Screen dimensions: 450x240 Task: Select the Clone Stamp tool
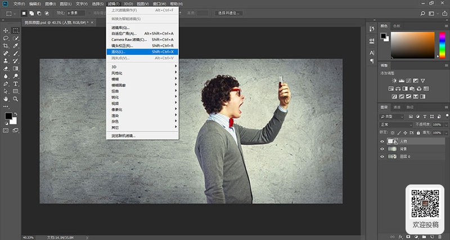(6, 61)
